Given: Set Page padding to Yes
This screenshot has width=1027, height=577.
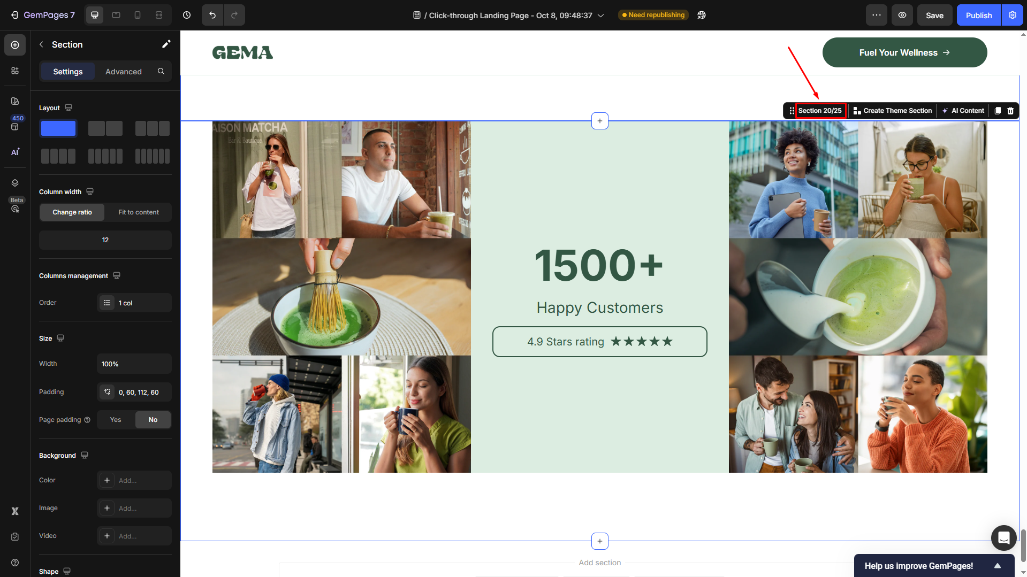Looking at the screenshot, I should pyautogui.click(x=116, y=420).
